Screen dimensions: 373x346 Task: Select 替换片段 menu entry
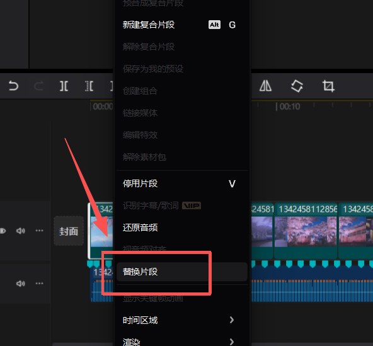[181, 272]
